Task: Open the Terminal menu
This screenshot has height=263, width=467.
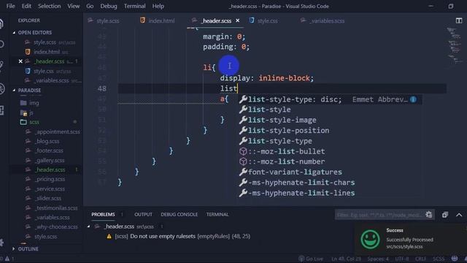Action: 134,6
